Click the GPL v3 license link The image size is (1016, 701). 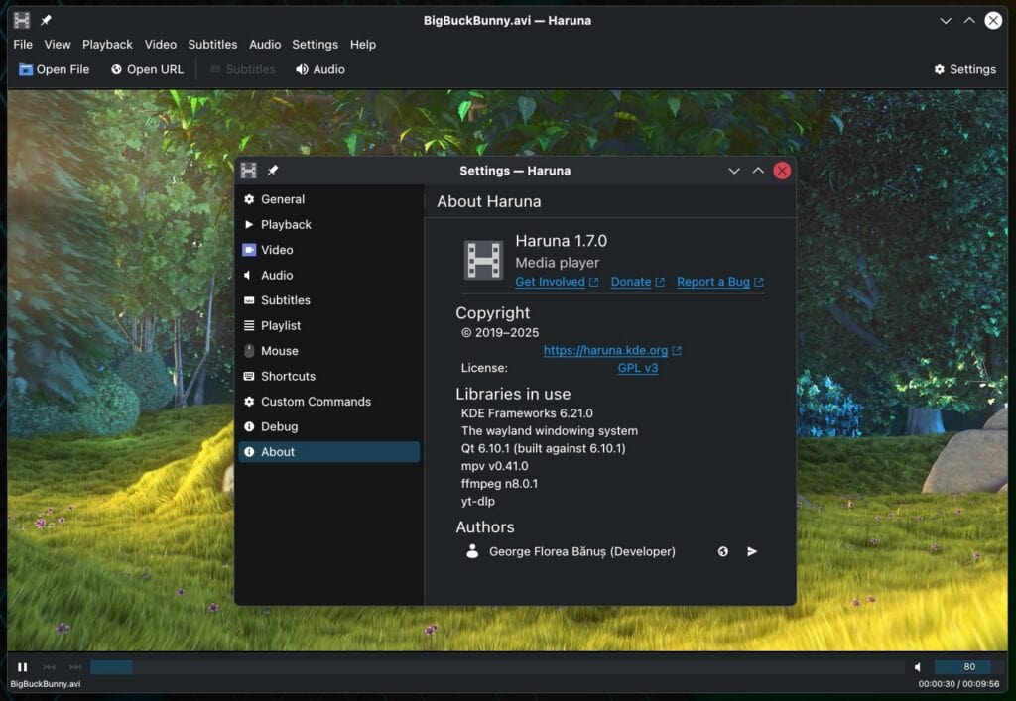[x=638, y=368]
